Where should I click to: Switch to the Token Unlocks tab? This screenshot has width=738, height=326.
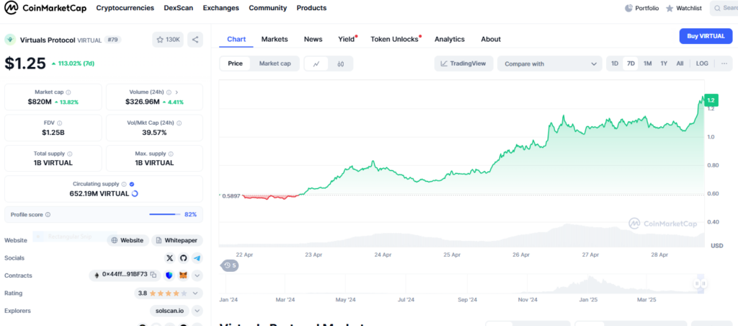[x=394, y=39]
